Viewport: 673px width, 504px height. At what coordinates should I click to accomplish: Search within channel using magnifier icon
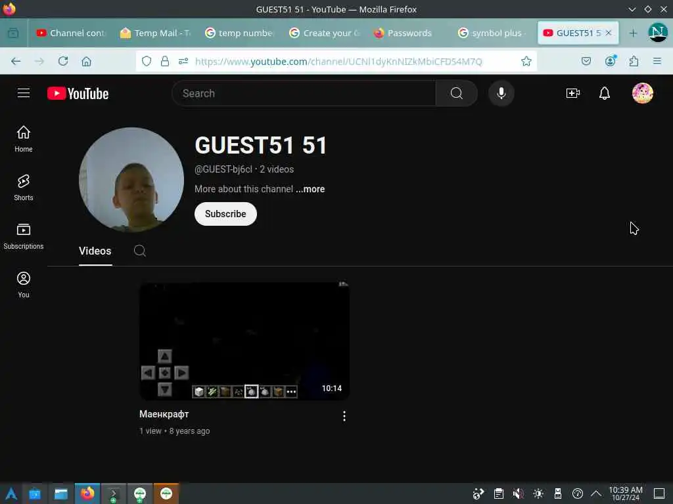[139, 251]
